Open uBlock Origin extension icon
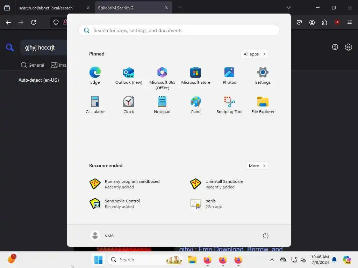This screenshot has width=358, height=268. pyautogui.click(x=337, y=22)
